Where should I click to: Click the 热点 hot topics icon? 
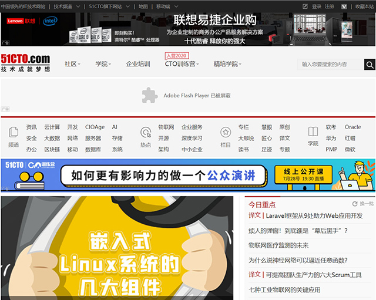146,132
